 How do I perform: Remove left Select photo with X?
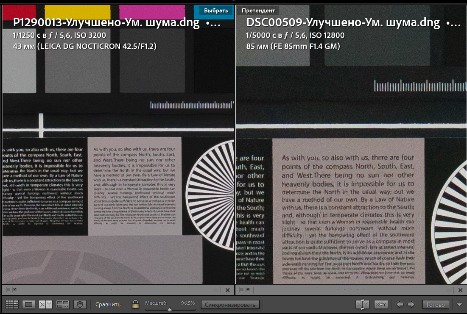tap(227, 290)
